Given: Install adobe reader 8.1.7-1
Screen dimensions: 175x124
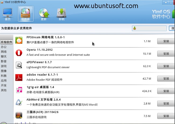Looking at the screenshot, I should click(166, 79).
